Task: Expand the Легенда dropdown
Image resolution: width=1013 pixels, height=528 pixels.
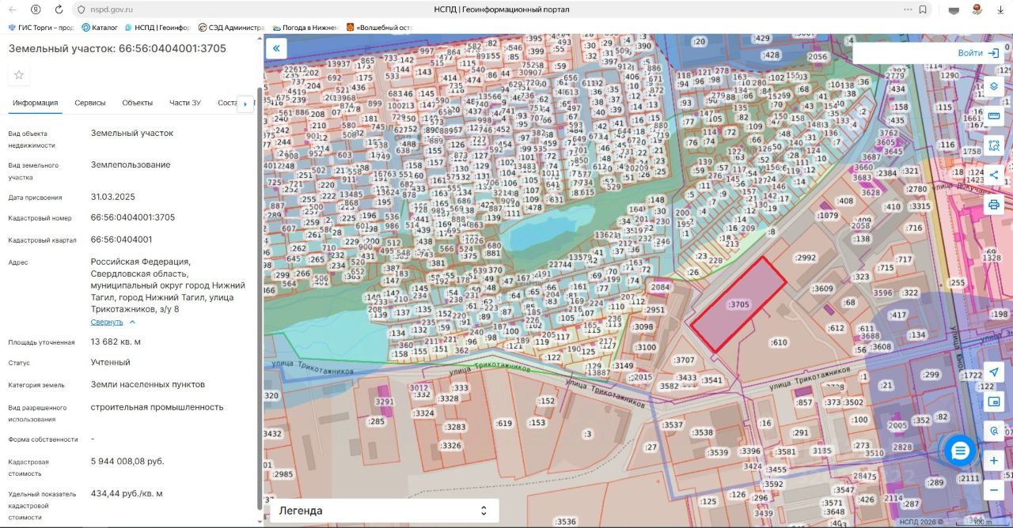Action: 385,511
